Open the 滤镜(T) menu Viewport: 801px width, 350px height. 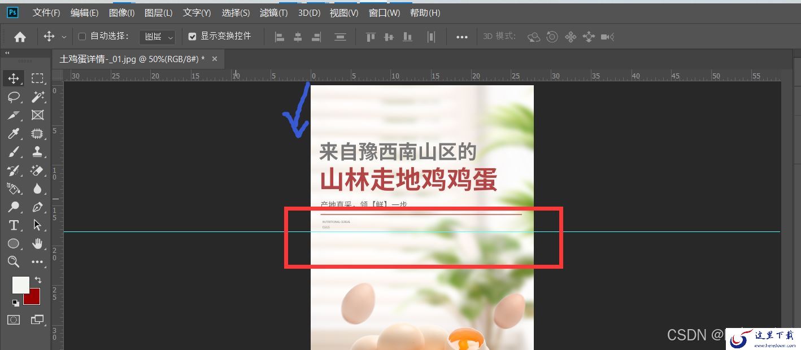(x=273, y=12)
